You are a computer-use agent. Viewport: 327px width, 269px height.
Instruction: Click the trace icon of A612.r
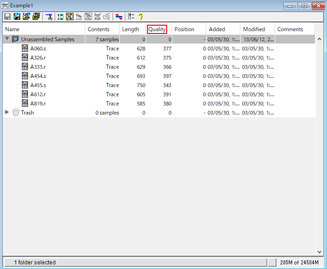click(25, 94)
